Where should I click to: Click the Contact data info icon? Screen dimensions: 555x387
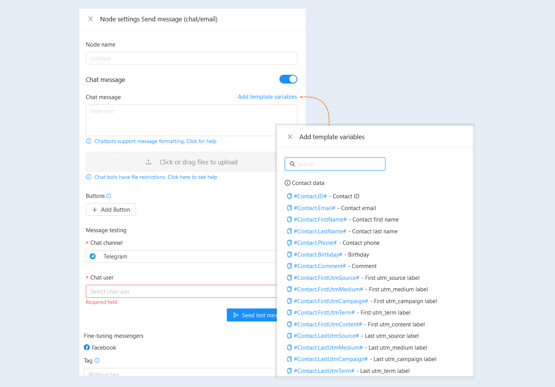click(x=287, y=183)
